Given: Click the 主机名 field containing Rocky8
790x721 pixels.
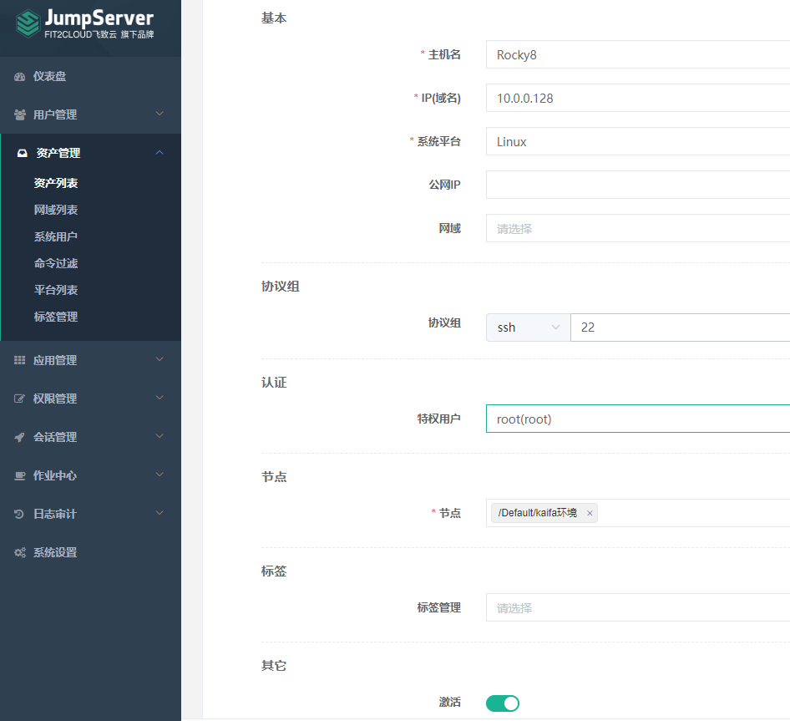Looking at the screenshot, I should [x=638, y=54].
